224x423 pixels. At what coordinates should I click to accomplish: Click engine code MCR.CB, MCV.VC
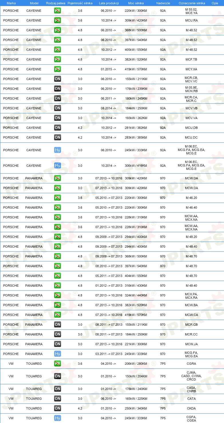point(191,79)
